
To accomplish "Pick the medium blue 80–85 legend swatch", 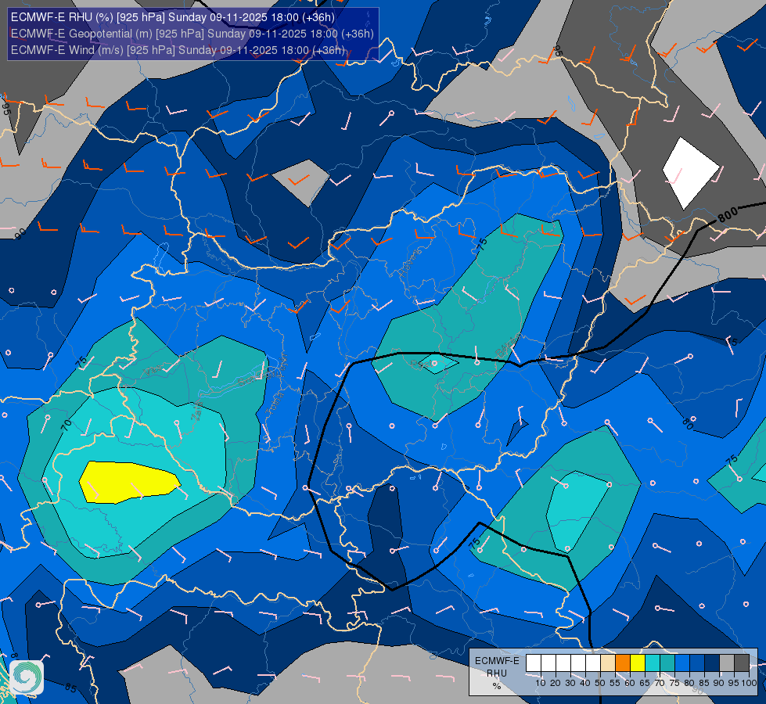I will pyautogui.click(x=697, y=663).
